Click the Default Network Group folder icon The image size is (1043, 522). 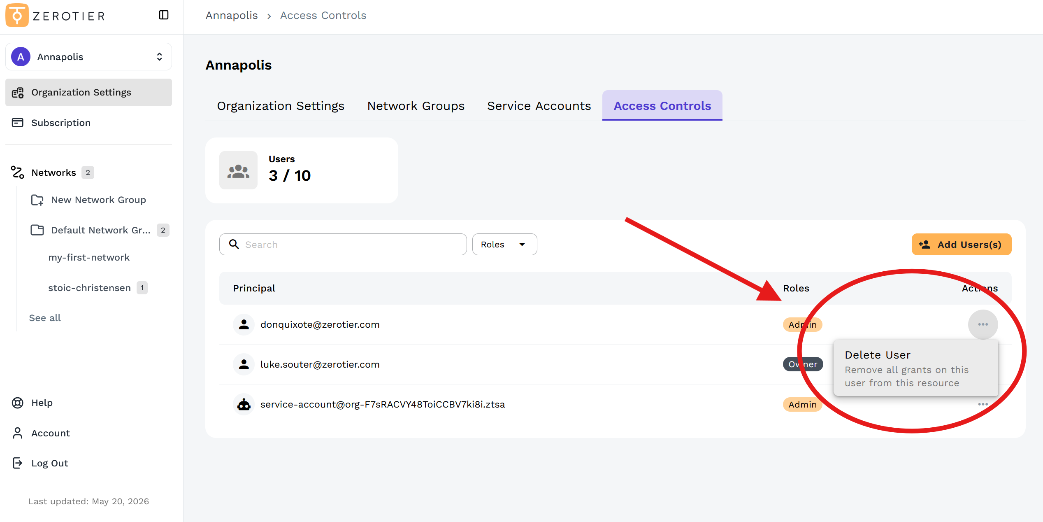[37, 230]
